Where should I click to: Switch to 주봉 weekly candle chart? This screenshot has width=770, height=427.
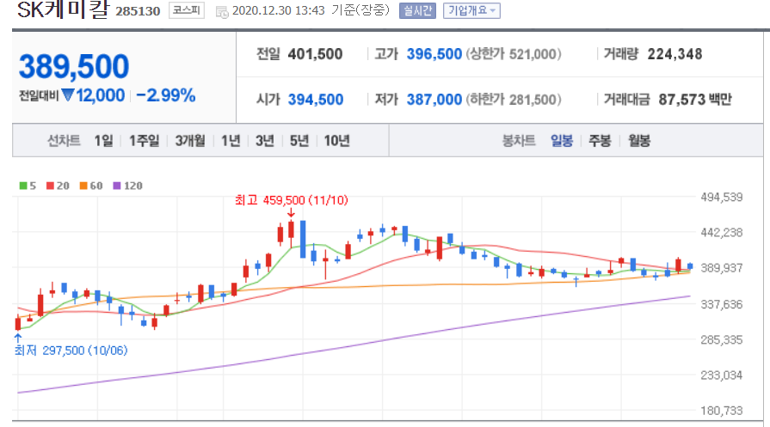pos(600,141)
